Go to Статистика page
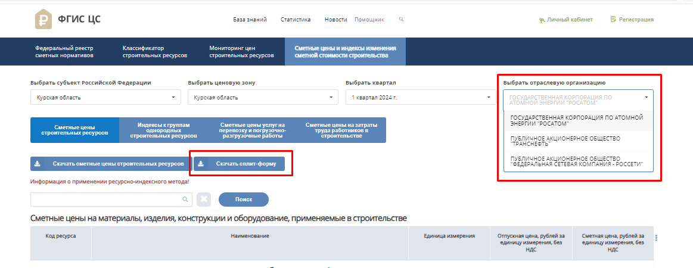Viewport: 693px width, 268px height. [296, 20]
